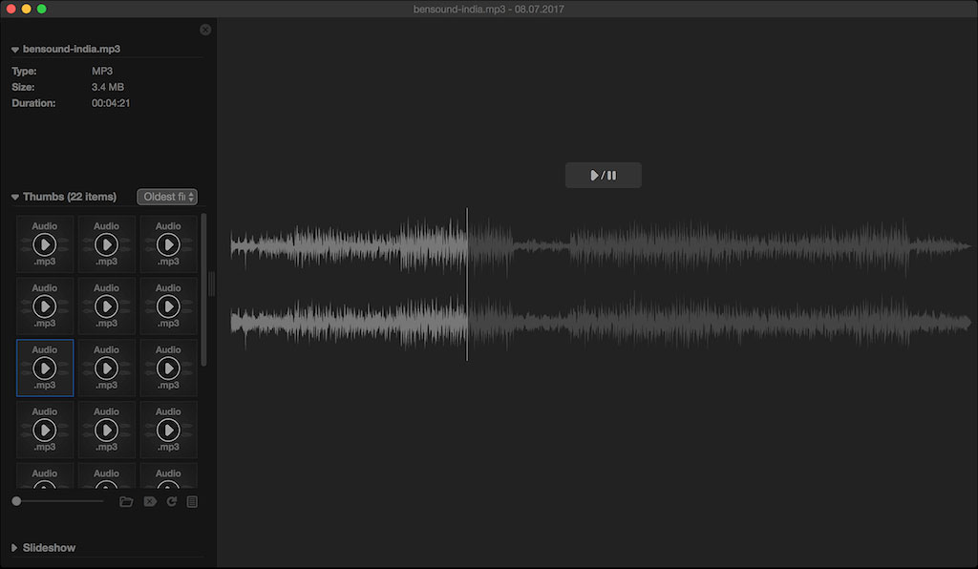Close the sidebar panel with the X icon
The width and height of the screenshot is (978, 569).
[205, 30]
